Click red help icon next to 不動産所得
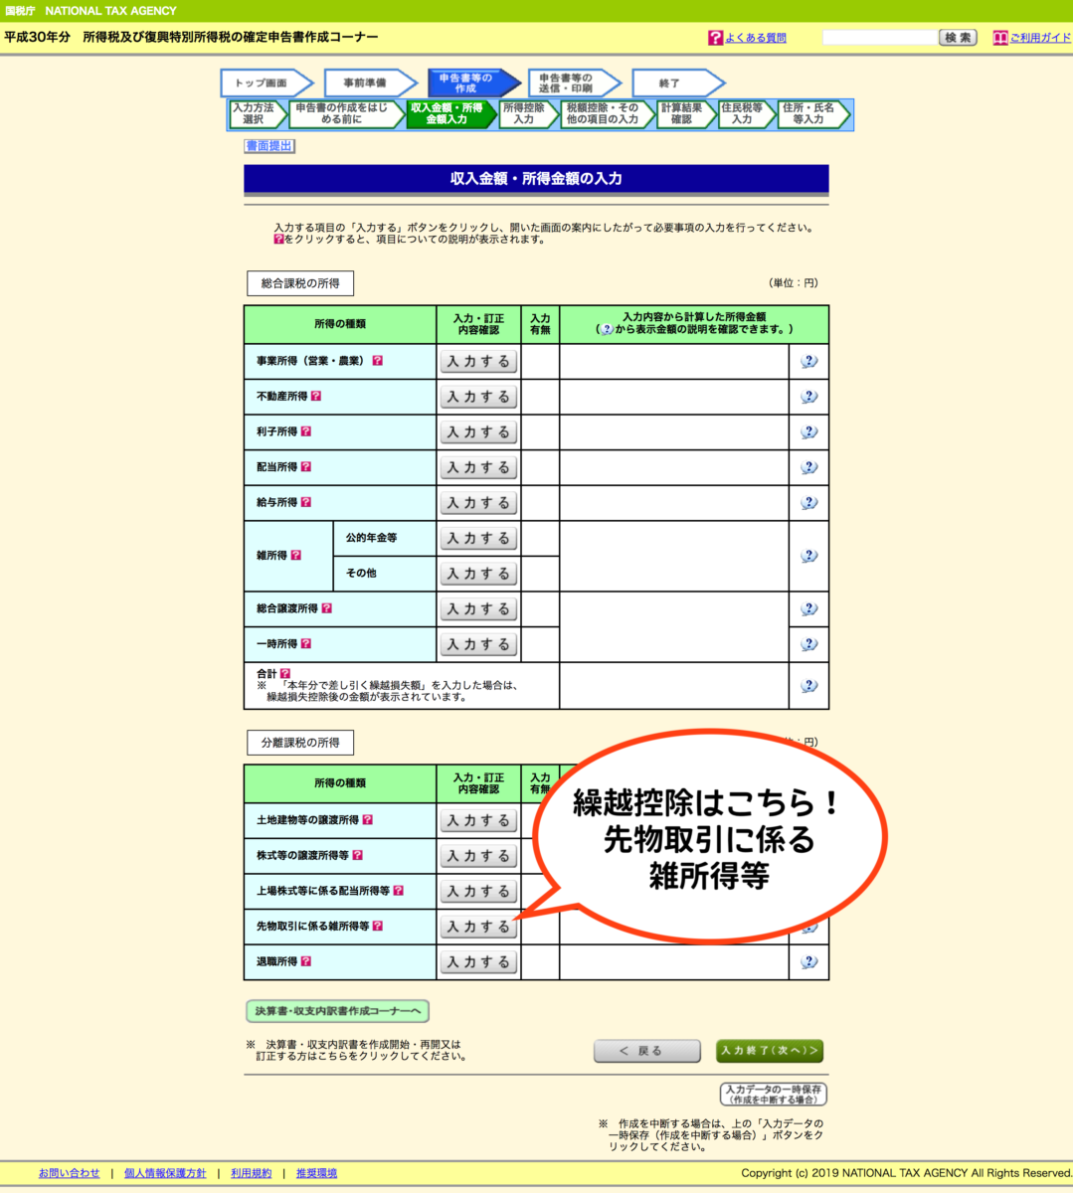Image resolution: width=1073 pixels, height=1193 pixels. [316, 396]
